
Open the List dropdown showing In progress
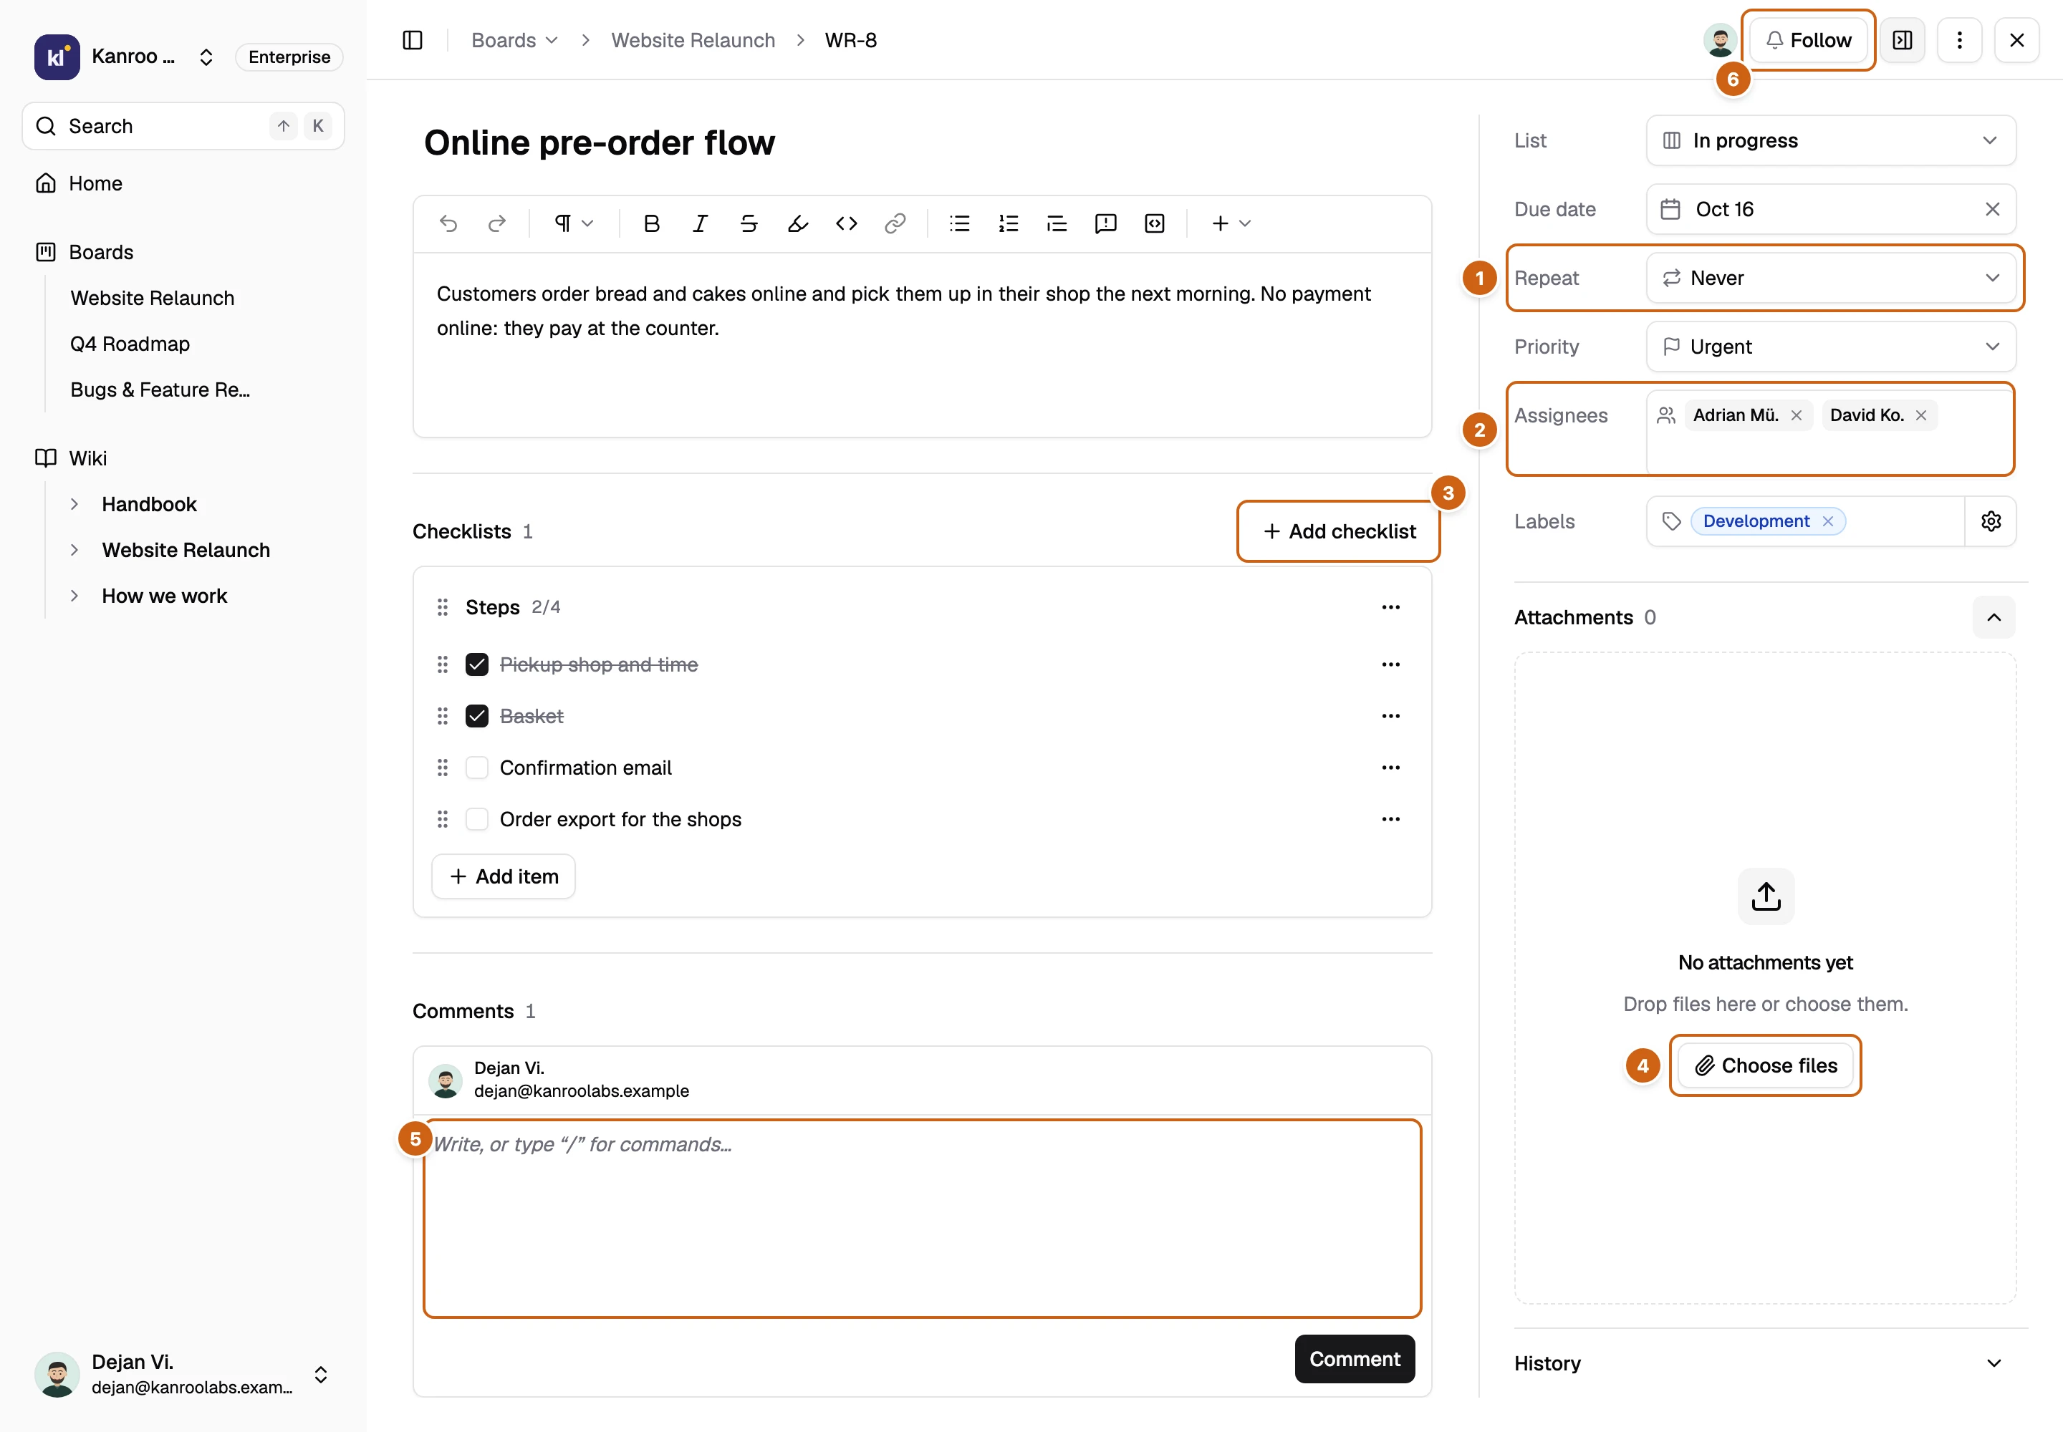coord(1830,141)
